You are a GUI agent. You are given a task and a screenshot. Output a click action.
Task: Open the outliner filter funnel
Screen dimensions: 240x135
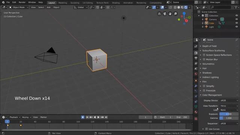pos(236,7)
